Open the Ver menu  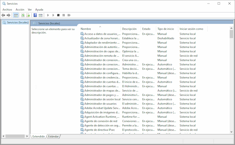tap(30, 9)
